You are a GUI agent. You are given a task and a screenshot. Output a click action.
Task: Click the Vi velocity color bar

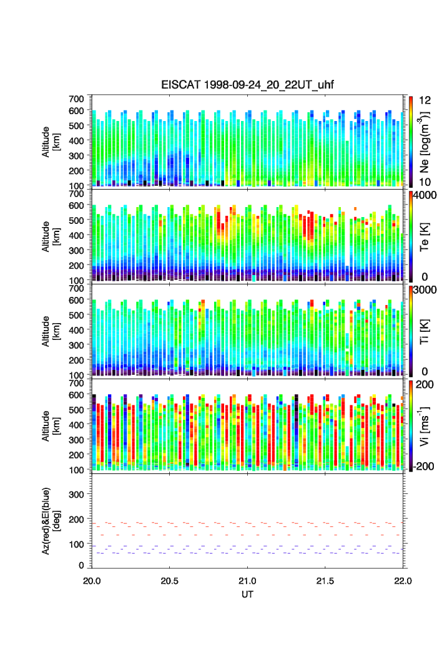(411, 425)
